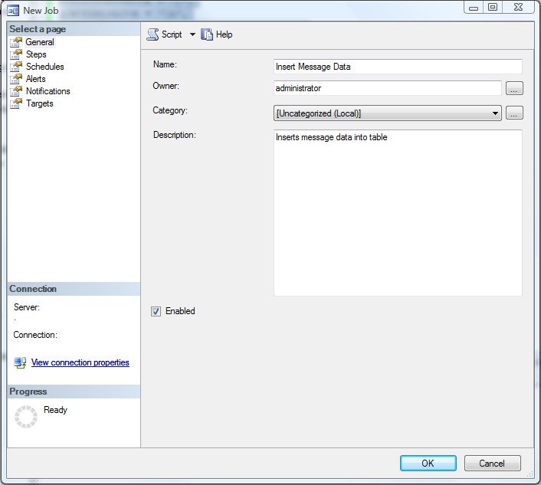Click the Script toolbar icon
This screenshot has width=541, height=485.
(152, 34)
